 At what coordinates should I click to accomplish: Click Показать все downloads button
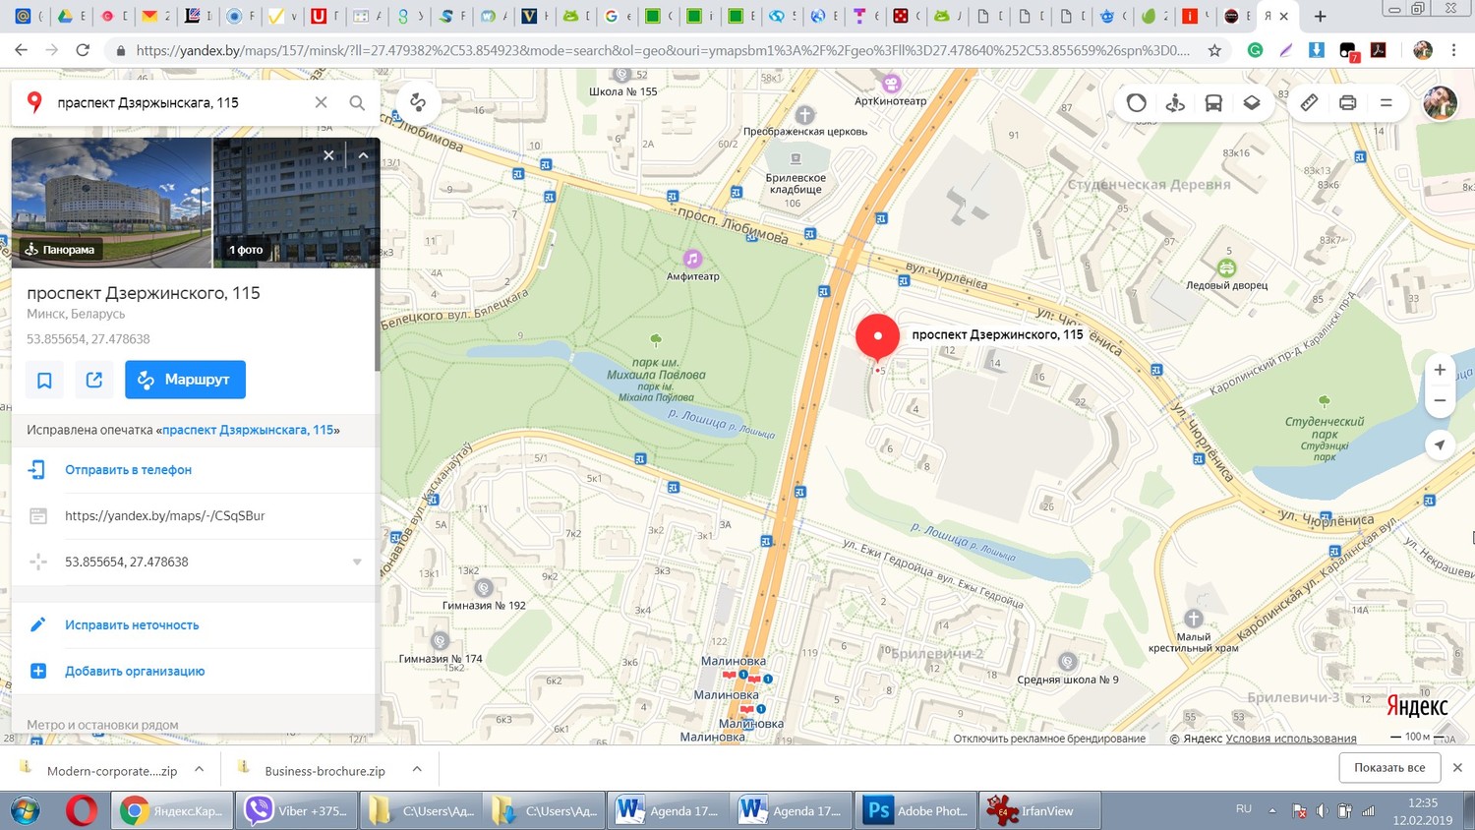[1389, 767]
